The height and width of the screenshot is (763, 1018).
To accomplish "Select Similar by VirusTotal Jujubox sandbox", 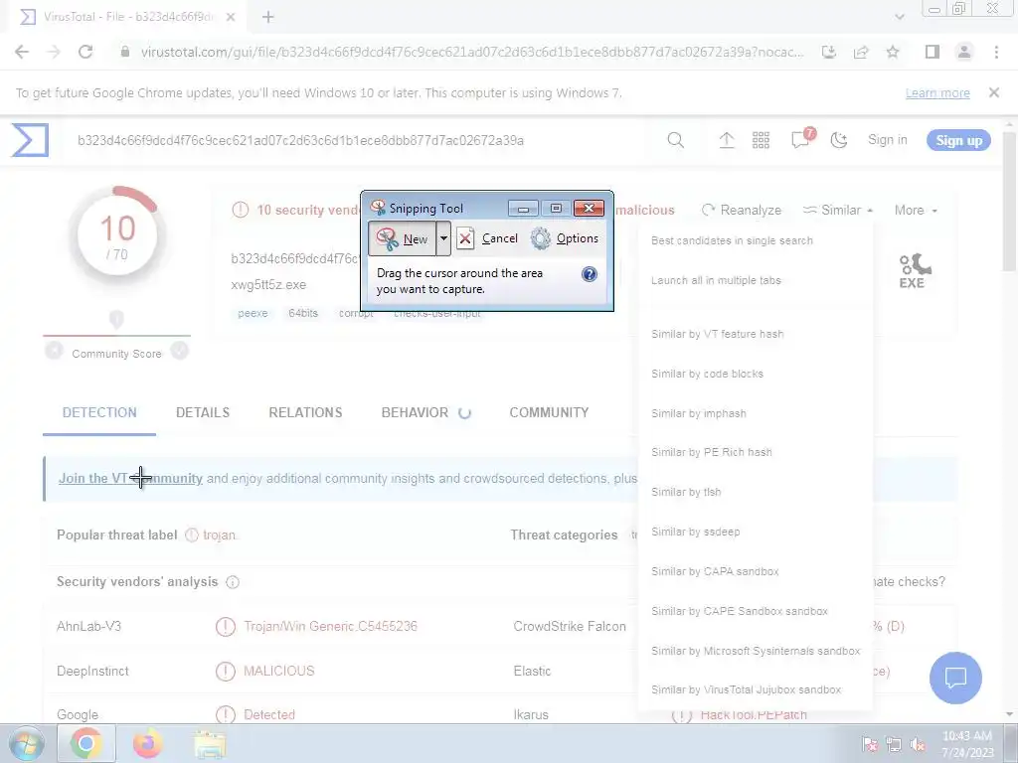I will pyautogui.click(x=746, y=689).
